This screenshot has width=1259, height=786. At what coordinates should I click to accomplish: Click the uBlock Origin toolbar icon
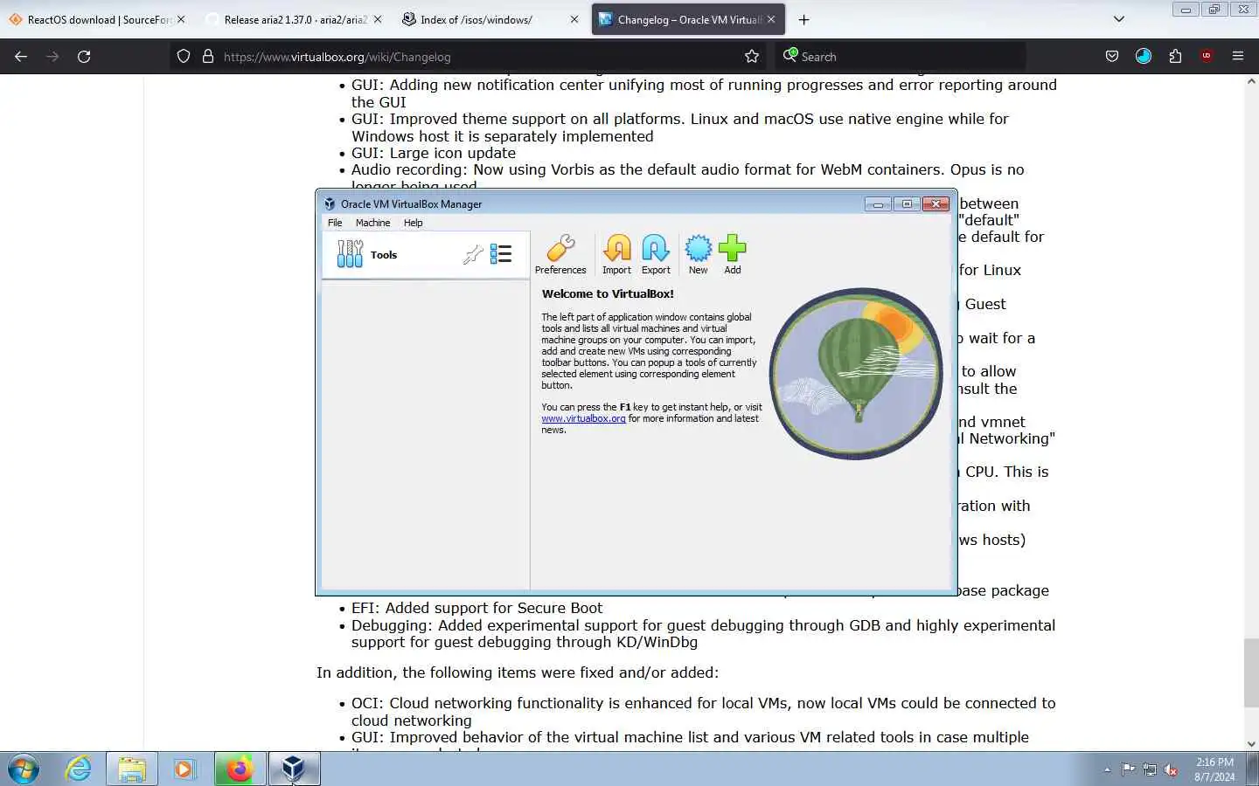point(1207,57)
